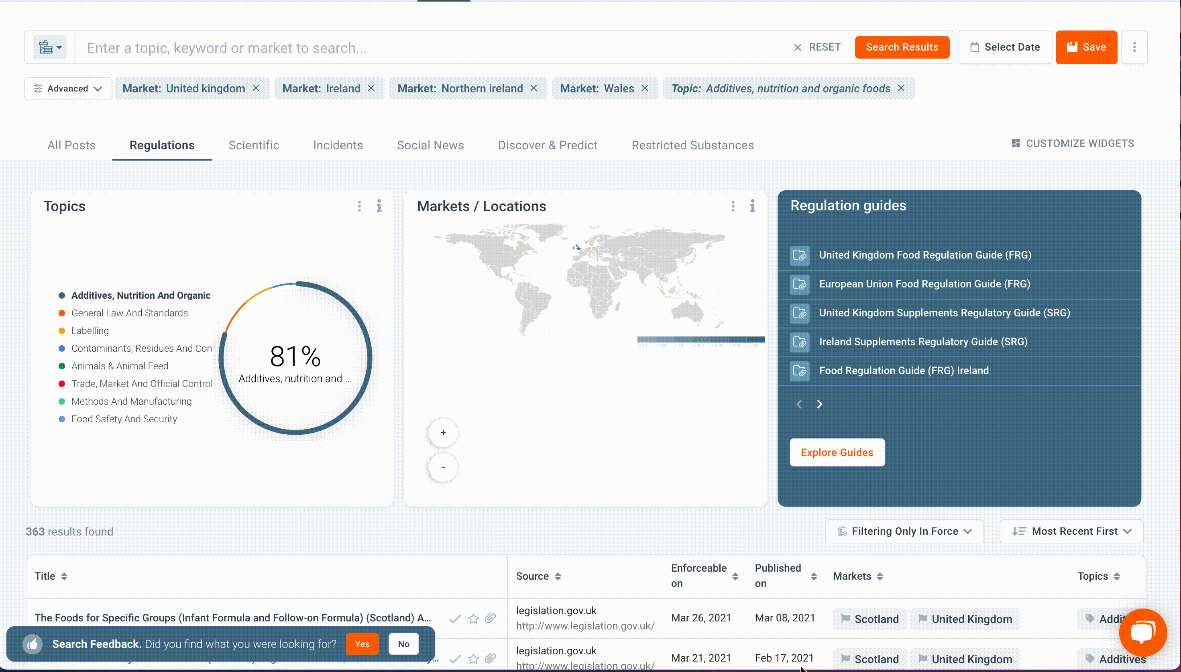Expand the Advanced filters dropdown
1181x672 pixels.
click(x=68, y=88)
